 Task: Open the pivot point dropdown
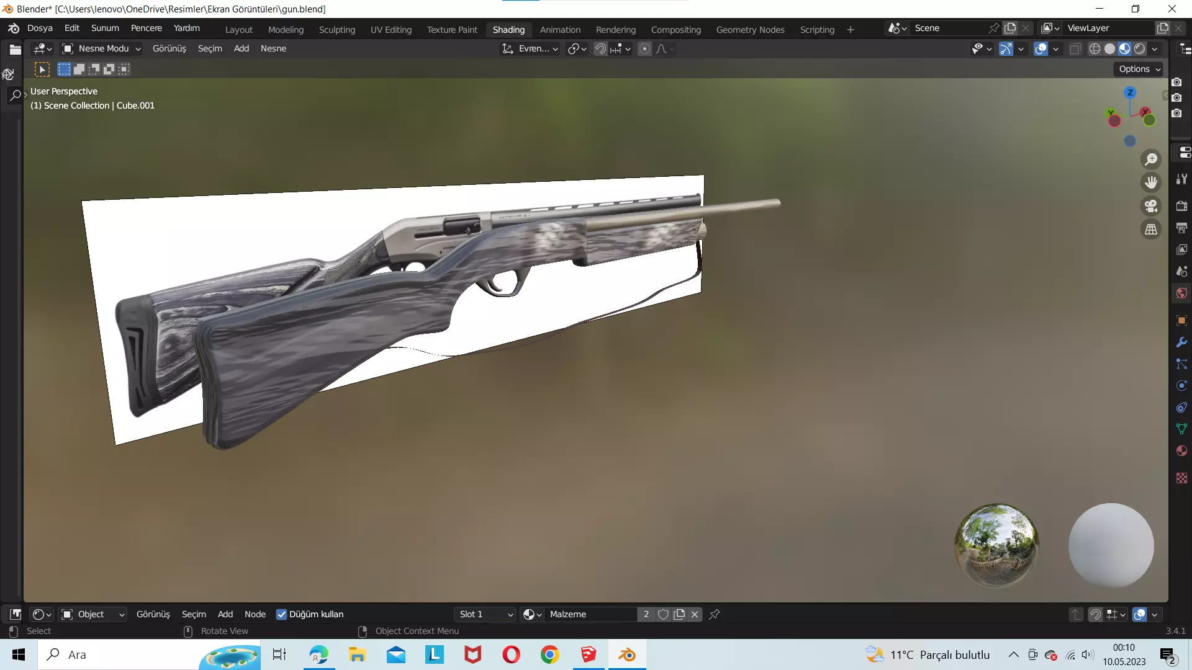577,49
